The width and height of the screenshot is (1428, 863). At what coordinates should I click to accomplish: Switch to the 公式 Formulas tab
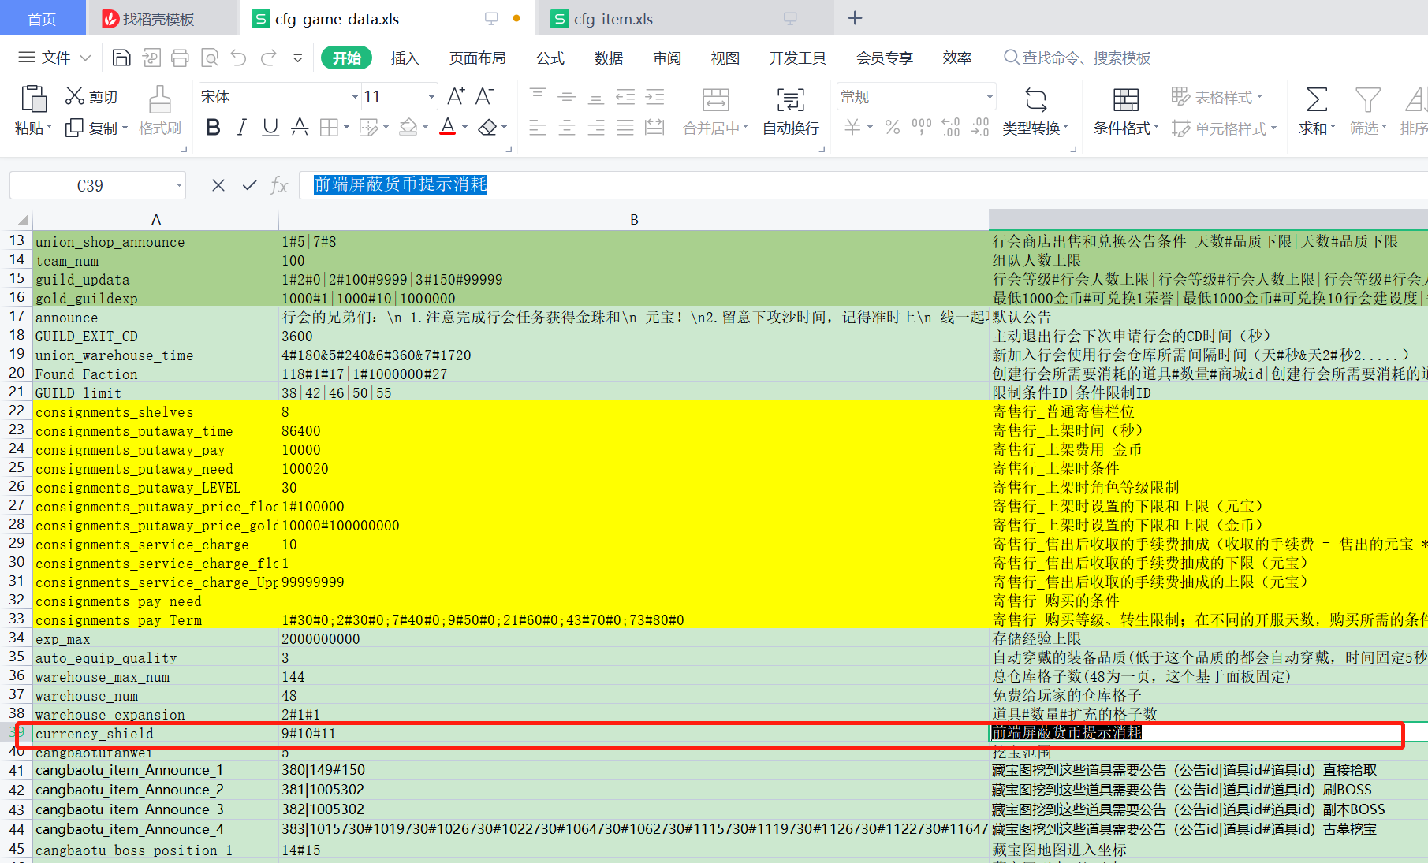pyautogui.click(x=550, y=58)
